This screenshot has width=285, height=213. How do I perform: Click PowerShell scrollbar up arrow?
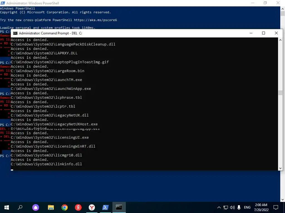click(x=283, y=9)
